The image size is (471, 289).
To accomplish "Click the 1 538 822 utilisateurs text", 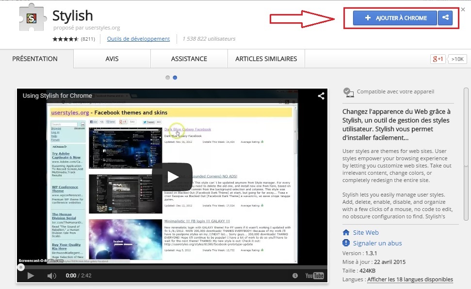I will [209, 39].
